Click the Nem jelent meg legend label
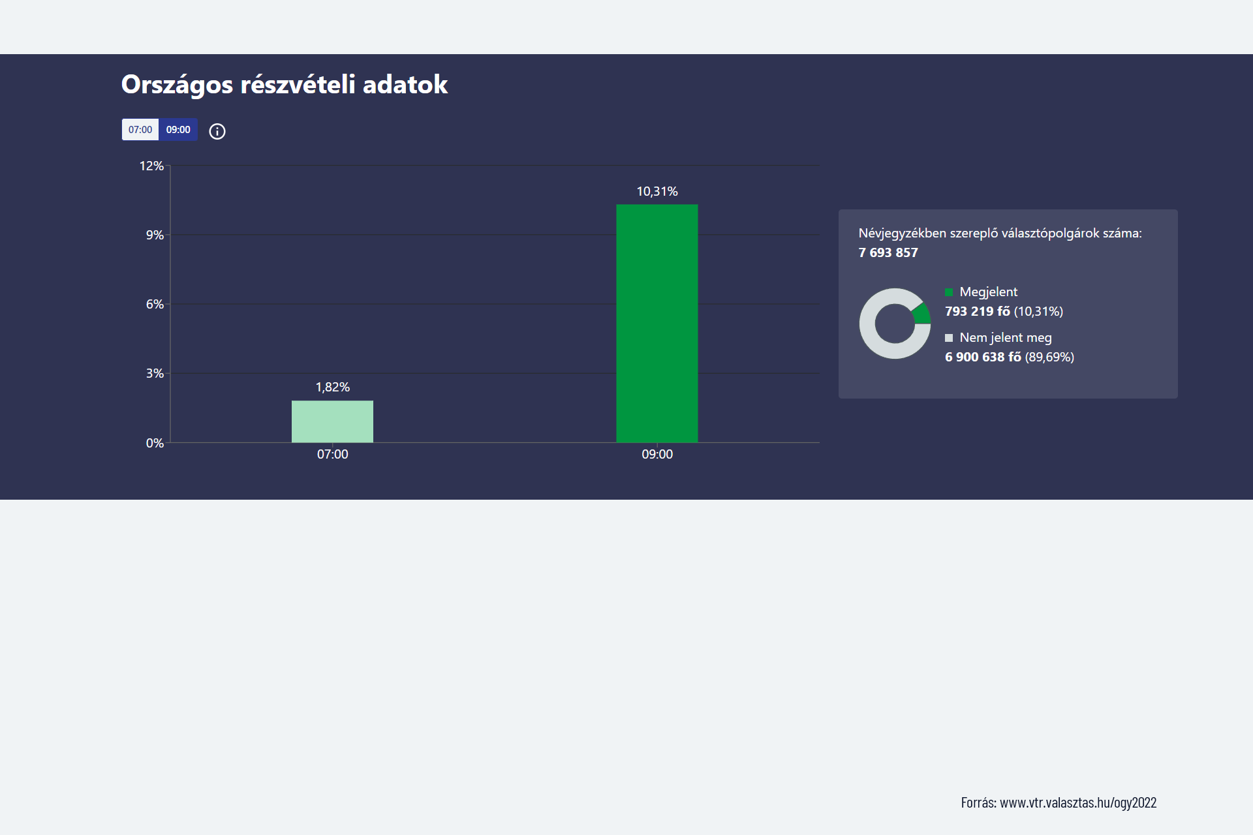Screen dimensions: 1253x835 click(x=1005, y=338)
